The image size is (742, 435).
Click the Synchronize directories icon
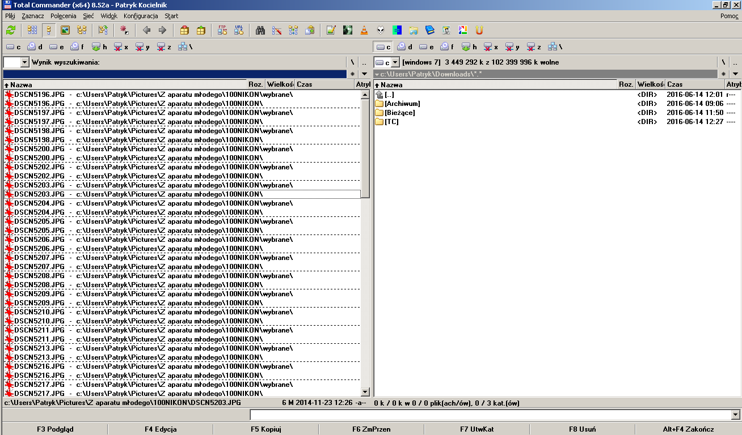click(x=293, y=30)
